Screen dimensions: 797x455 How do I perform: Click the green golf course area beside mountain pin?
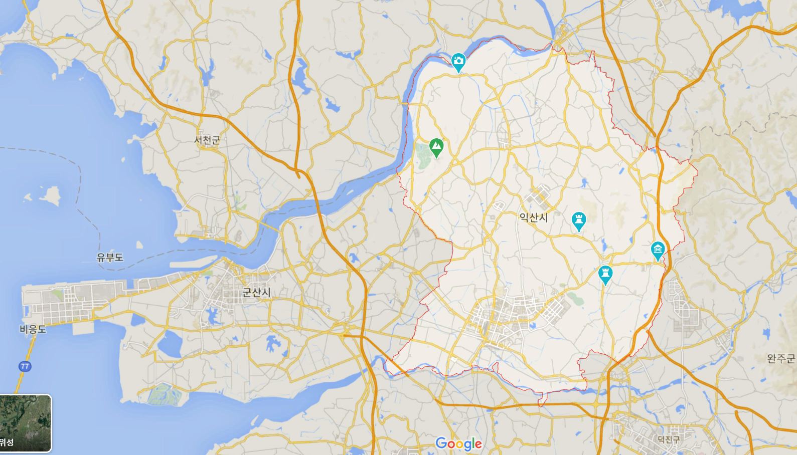(x=422, y=156)
